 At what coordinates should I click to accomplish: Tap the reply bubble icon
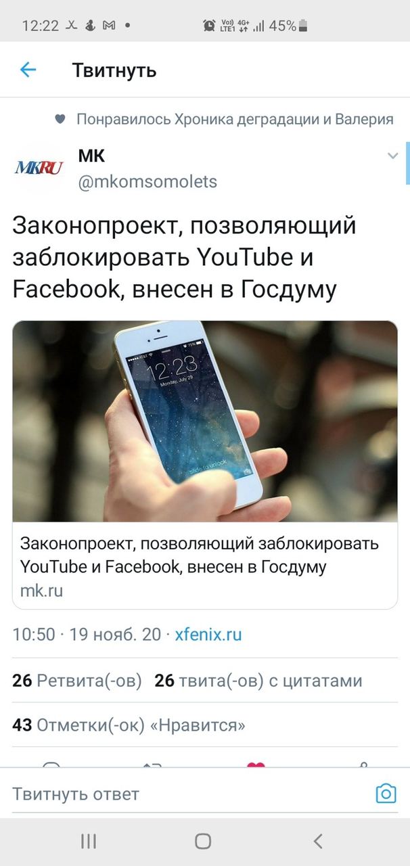pyautogui.click(x=51, y=765)
